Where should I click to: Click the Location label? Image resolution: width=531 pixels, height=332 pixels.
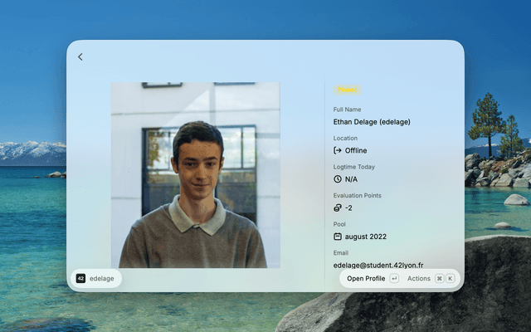click(345, 139)
